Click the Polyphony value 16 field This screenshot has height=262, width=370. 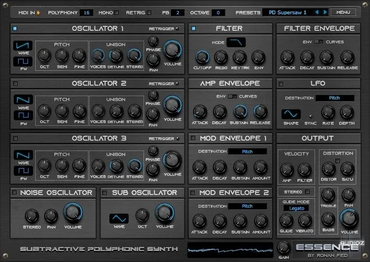point(86,13)
